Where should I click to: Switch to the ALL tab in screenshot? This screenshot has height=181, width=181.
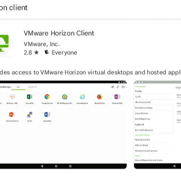18,87
